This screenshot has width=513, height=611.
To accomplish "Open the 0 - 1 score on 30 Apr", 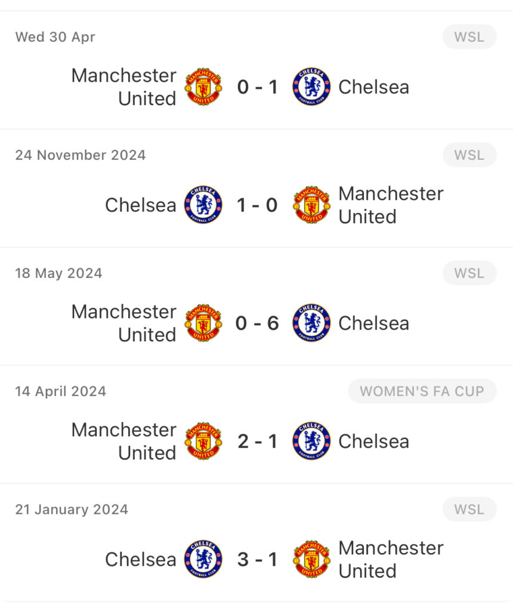I will [x=257, y=87].
